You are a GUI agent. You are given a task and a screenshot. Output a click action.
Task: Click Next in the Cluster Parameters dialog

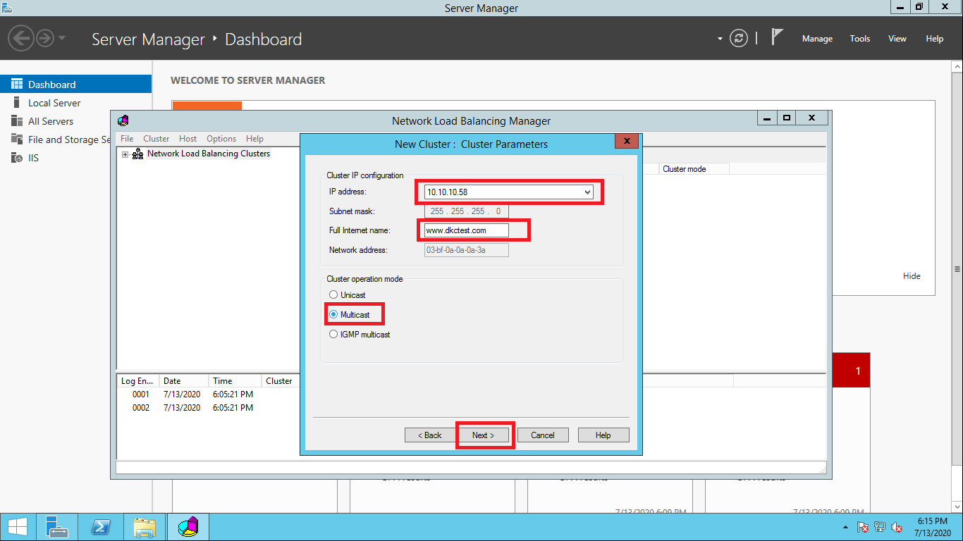point(484,435)
